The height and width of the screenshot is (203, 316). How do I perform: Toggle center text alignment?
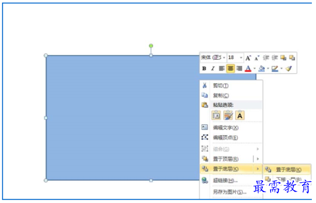pyautogui.click(x=230, y=68)
